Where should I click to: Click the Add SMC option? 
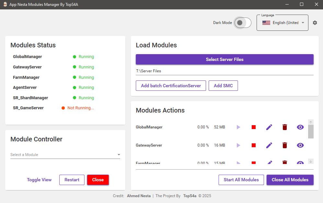pyautogui.click(x=223, y=86)
